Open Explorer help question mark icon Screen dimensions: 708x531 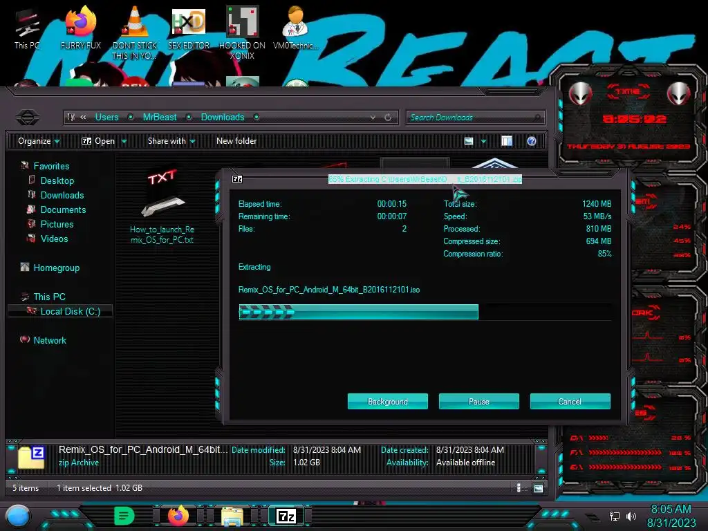click(x=532, y=141)
